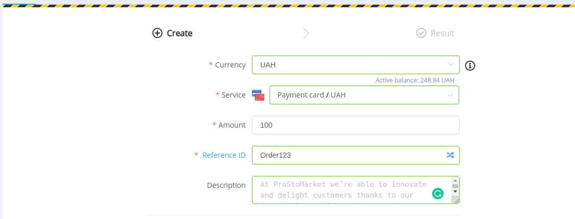The image size is (575, 219).
Task: Focus the Amount input field
Action: pos(355,125)
